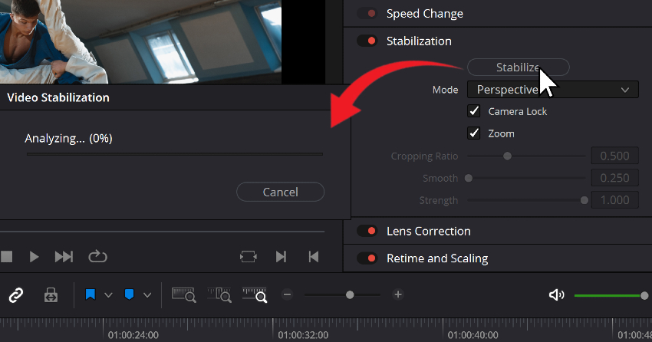Open the marker color dropdown arrow
Image resolution: width=652 pixels, height=342 pixels.
point(147,295)
